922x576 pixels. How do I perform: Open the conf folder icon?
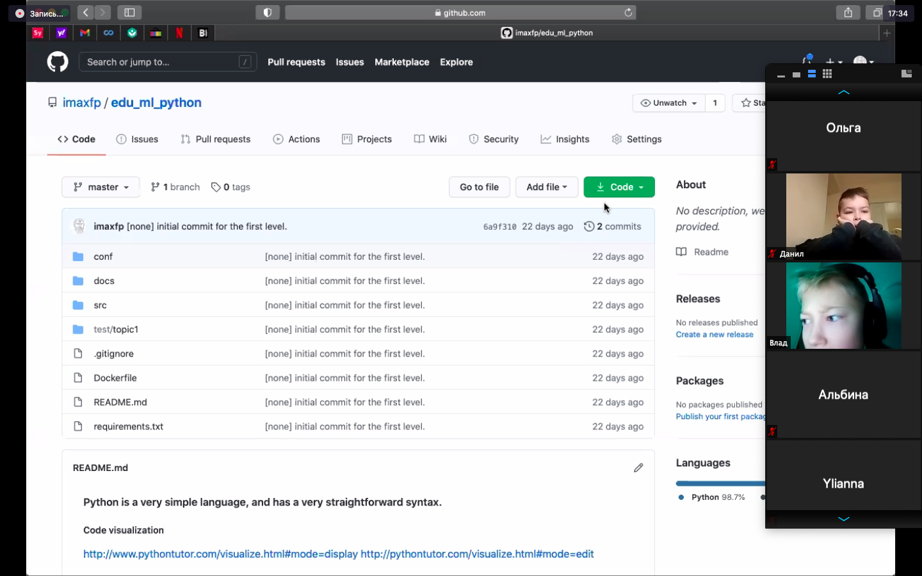78,257
